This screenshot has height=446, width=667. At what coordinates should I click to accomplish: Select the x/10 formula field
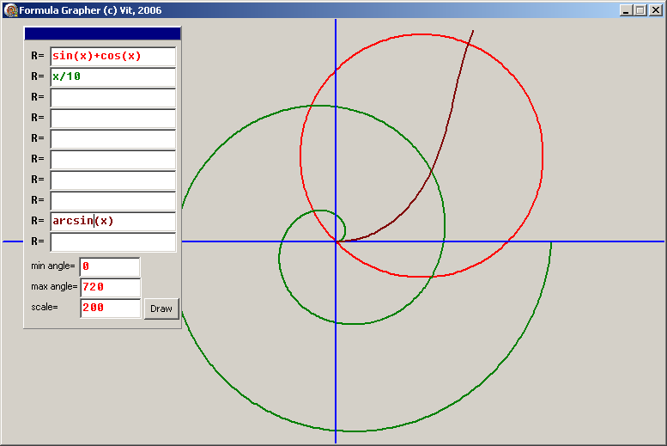pos(112,76)
